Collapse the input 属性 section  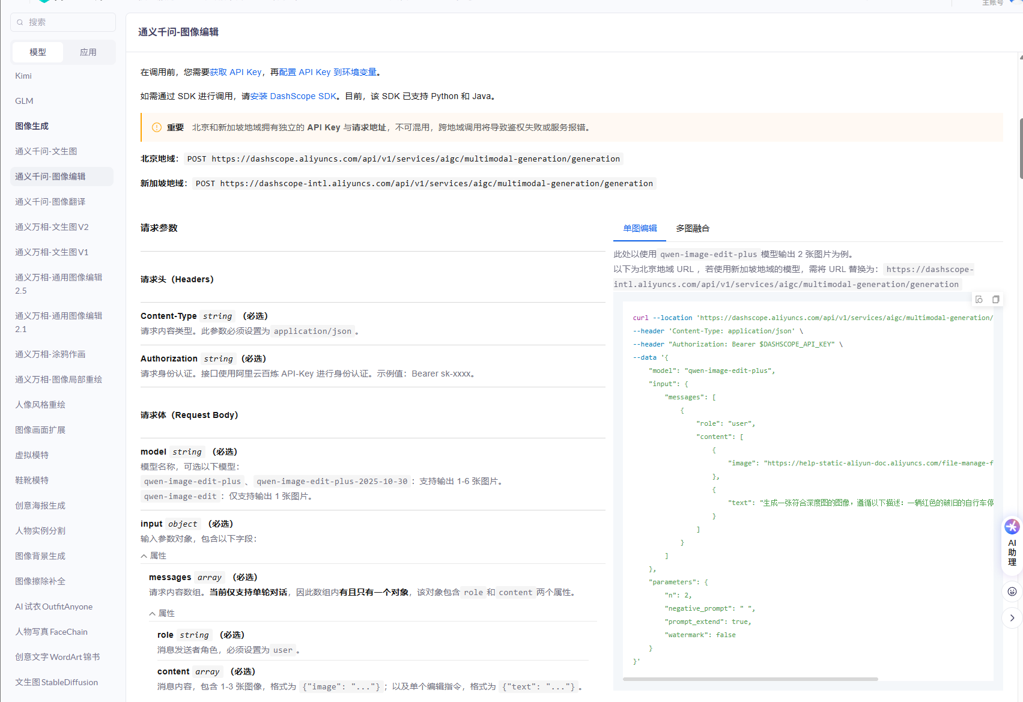coord(154,556)
